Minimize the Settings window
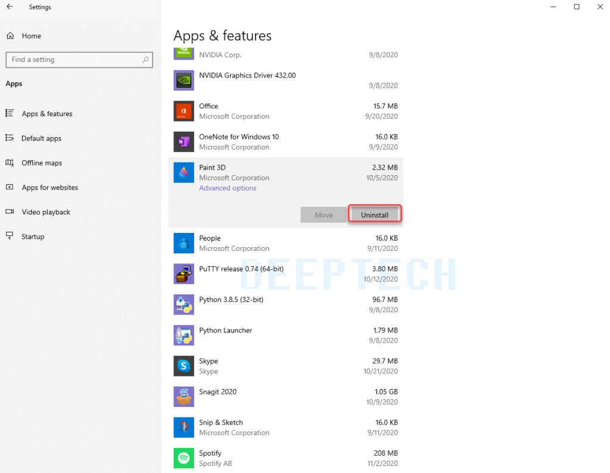This screenshot has width=610, height=473. pyautogui.click(x=553, y=7)
